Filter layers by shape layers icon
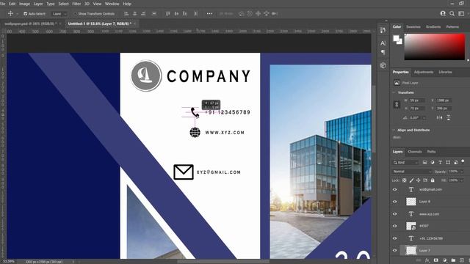470x264 pixels. point(448,163)
